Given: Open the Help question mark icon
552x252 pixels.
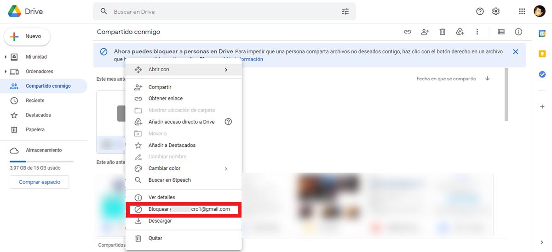Looking at the screenshot, I should point(480,11).
